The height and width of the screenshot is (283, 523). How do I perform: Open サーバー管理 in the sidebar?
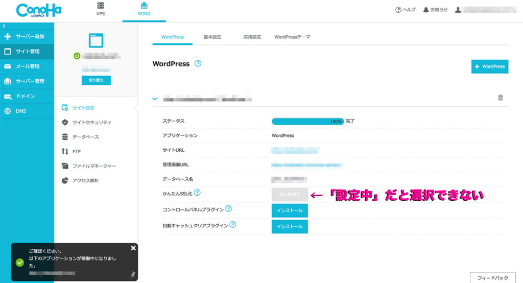[x=27, y=81]
